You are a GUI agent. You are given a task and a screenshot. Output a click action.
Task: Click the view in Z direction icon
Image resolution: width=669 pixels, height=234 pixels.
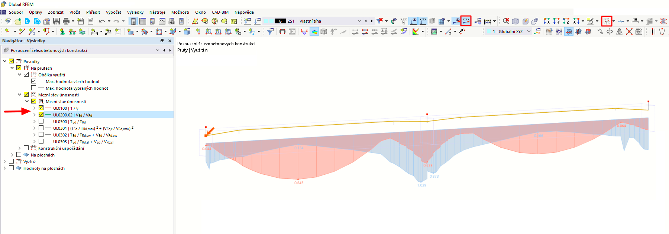pyautogui.click(x=566, y=21)
